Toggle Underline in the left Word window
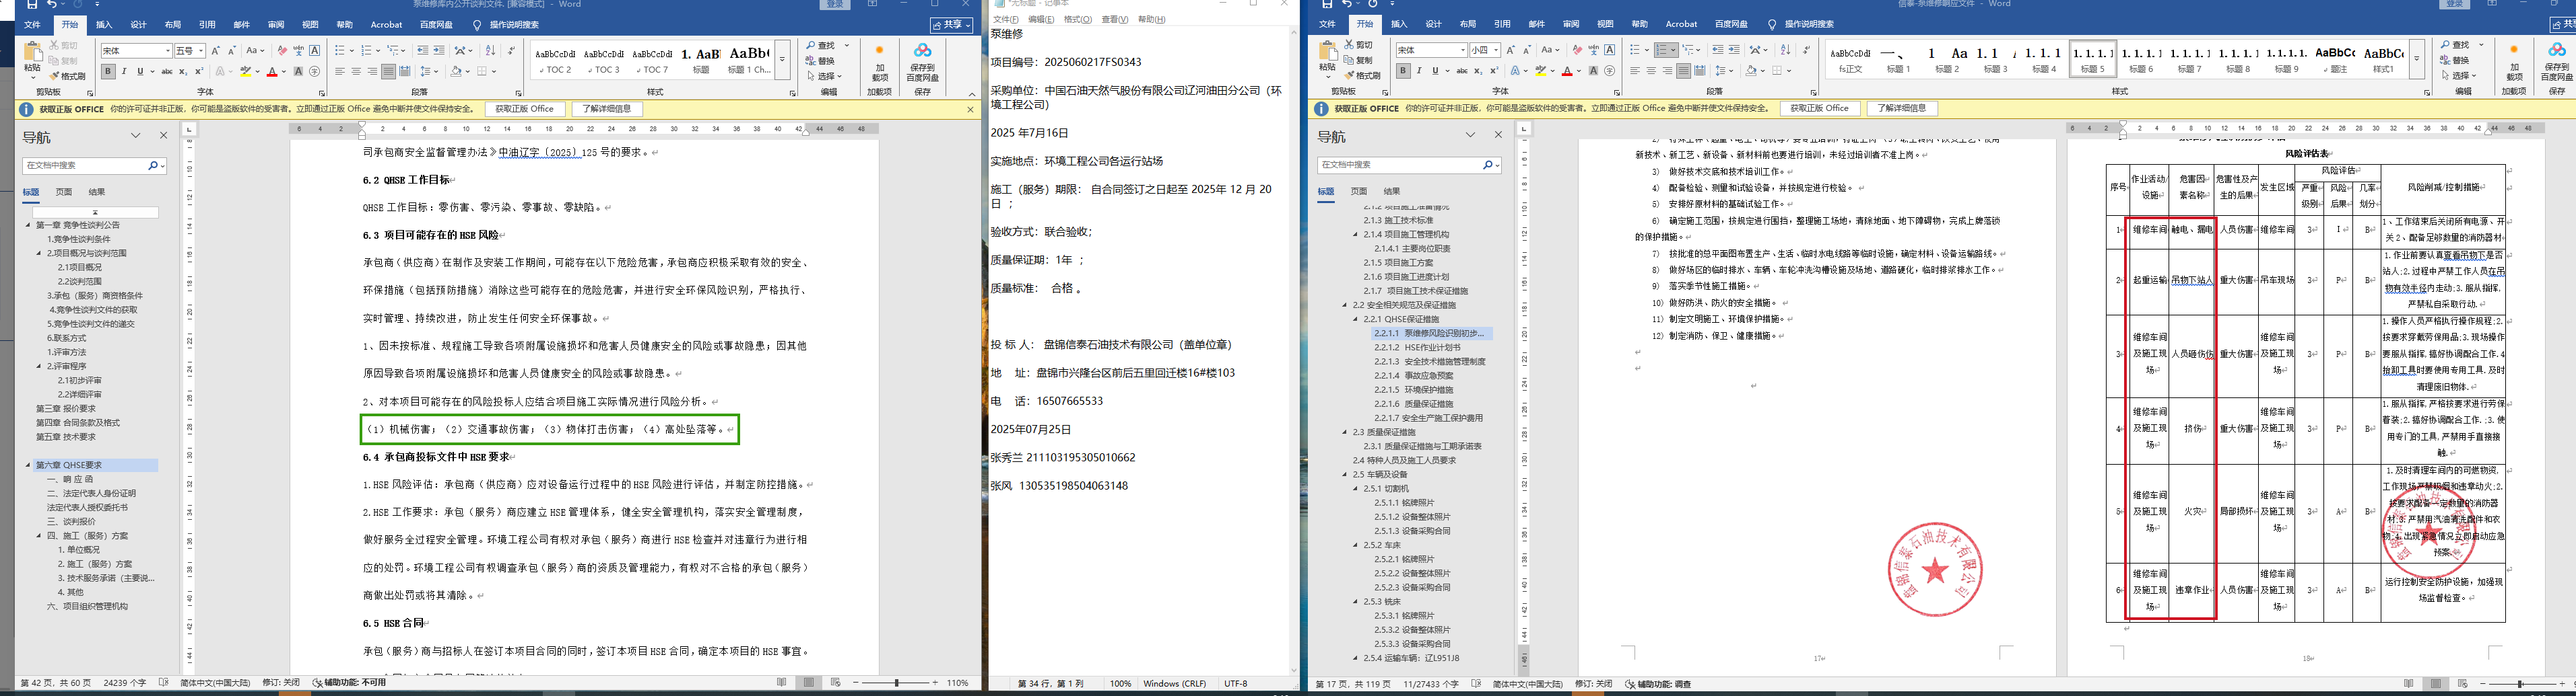The image size is (2576, 696). [140, 72]
